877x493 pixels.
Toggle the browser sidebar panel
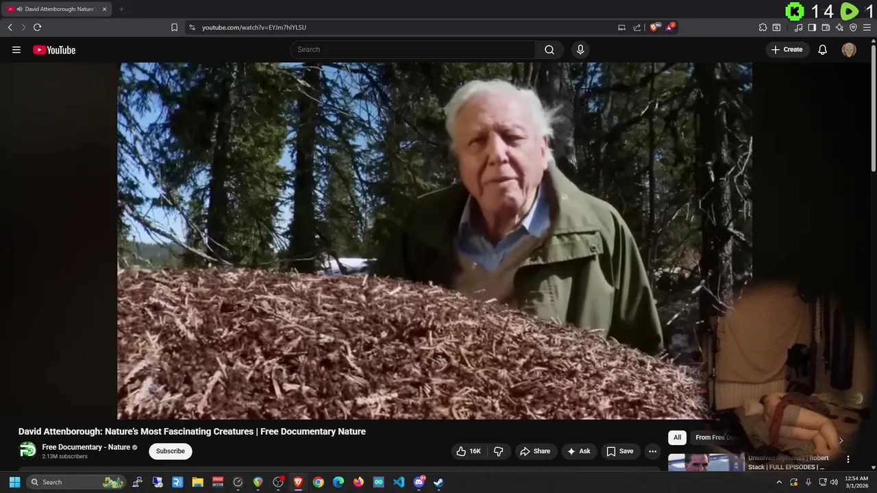[812, 27]
